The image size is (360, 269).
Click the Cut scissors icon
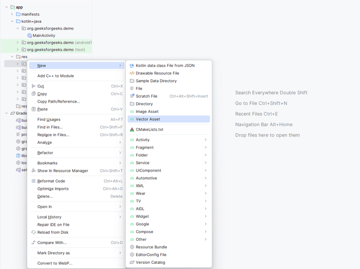34,86
